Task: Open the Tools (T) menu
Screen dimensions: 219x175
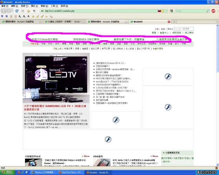Action: [x=54, y=6]
